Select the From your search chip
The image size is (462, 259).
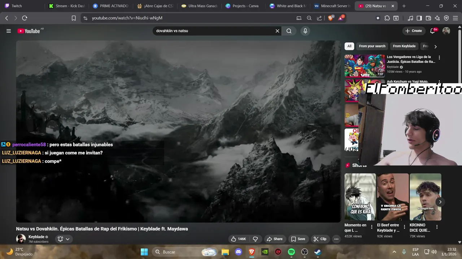click(x=372, y=46)
